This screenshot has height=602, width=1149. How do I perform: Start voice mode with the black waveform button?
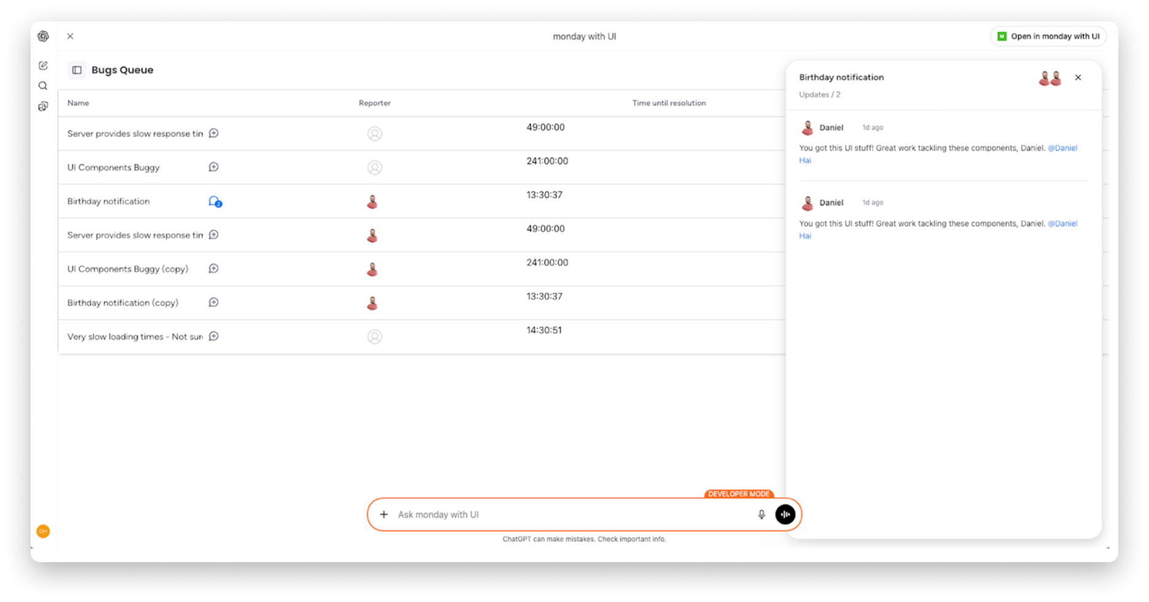click(x=785, y=514)
